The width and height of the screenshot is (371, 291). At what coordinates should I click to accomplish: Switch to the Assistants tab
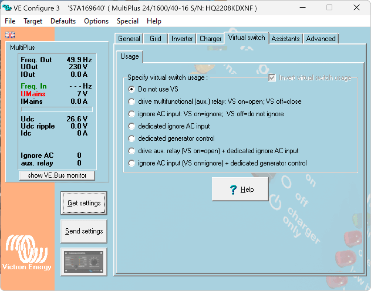click(x=285, y=39)
